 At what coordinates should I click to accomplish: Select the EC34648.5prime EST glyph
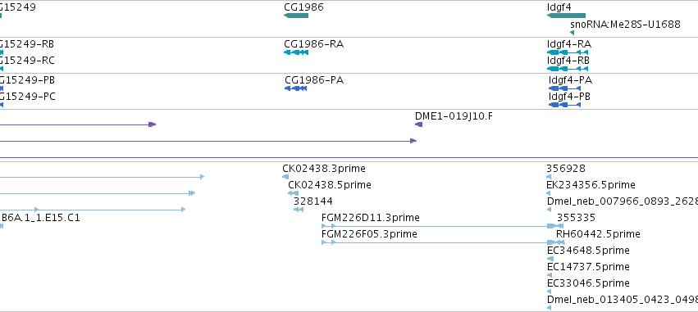pyautogui.click(x=550, y=259)
